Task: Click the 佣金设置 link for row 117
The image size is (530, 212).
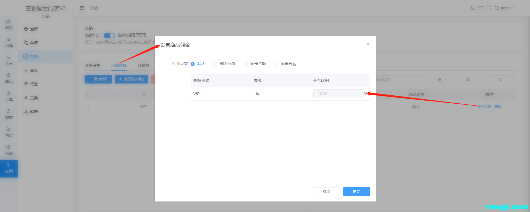Action: (x=485, y=107)
